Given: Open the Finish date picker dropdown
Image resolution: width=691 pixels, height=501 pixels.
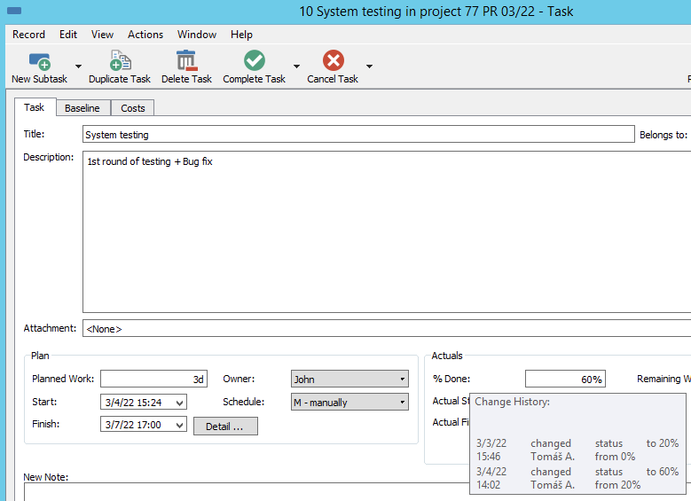Looking at the screenshot, I should (180, 426).
